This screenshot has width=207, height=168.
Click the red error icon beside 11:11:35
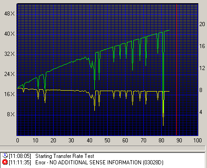click(x=5, y=162)
